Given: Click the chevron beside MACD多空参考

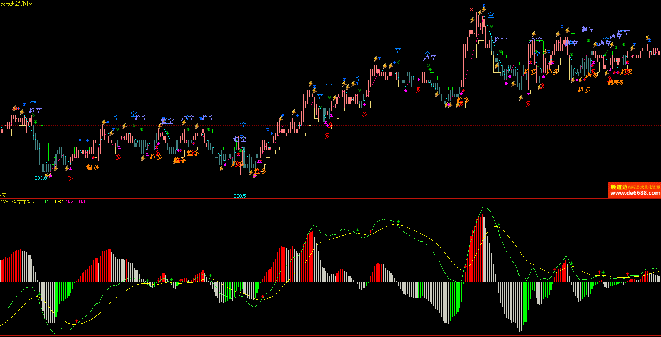Looking at the screenshot, I should pos(34,202).
